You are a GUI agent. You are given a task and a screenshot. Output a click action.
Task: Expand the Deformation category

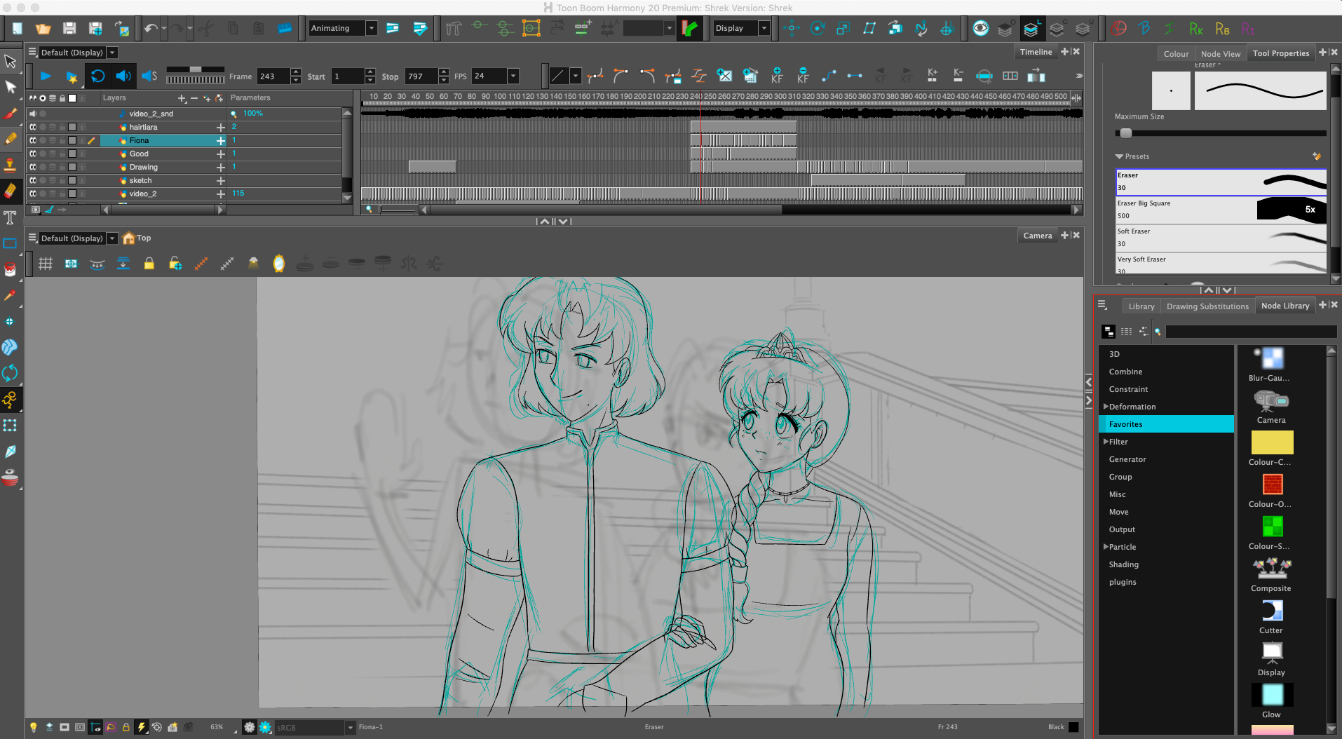1106,407
